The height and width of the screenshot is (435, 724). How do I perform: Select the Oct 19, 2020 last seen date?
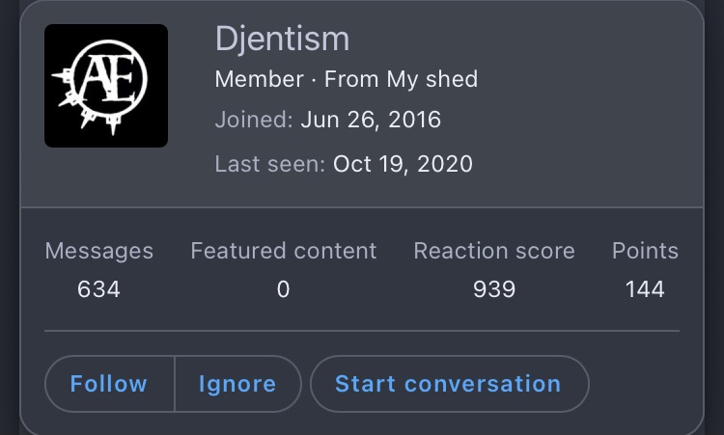coord(403,164)
